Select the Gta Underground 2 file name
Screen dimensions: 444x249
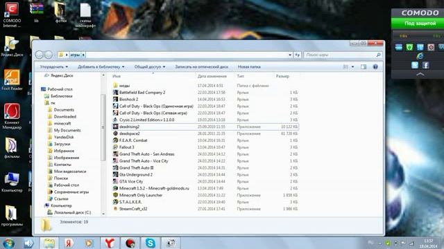coord(136,175)
